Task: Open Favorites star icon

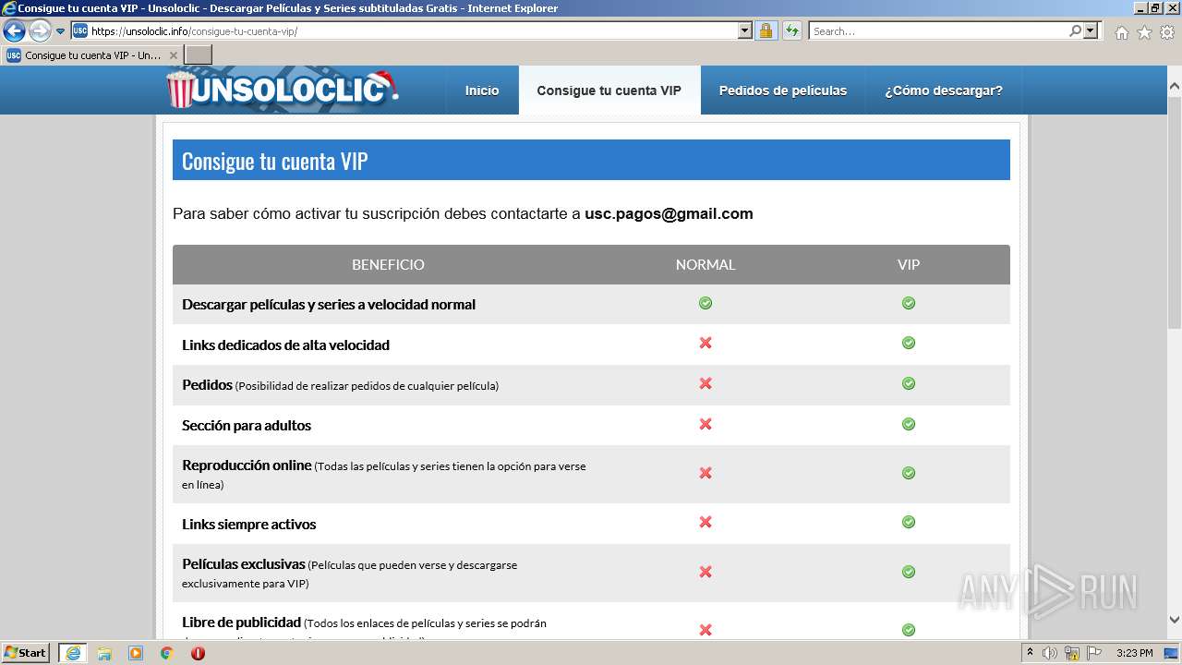Action: coord(1144,32)
